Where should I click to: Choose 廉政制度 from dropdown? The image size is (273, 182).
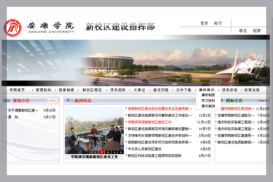(208, 95)
